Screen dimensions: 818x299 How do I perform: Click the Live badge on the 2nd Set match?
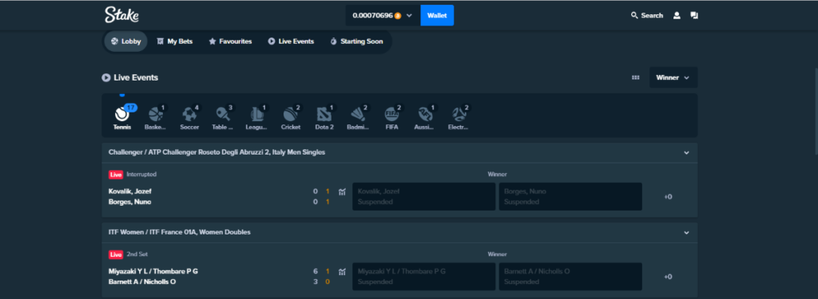[x=116, y=254]
